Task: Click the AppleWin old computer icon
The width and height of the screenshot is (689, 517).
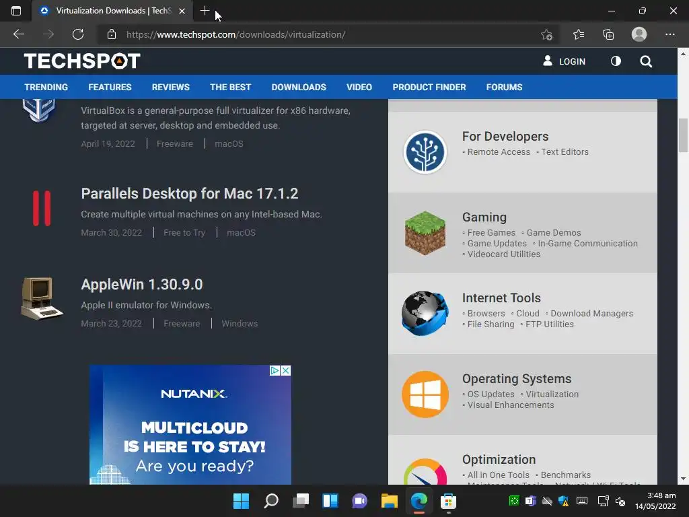Action: (42, 298)
